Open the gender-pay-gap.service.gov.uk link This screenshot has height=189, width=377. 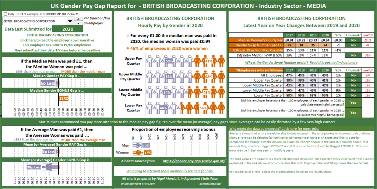pos(193,161)
